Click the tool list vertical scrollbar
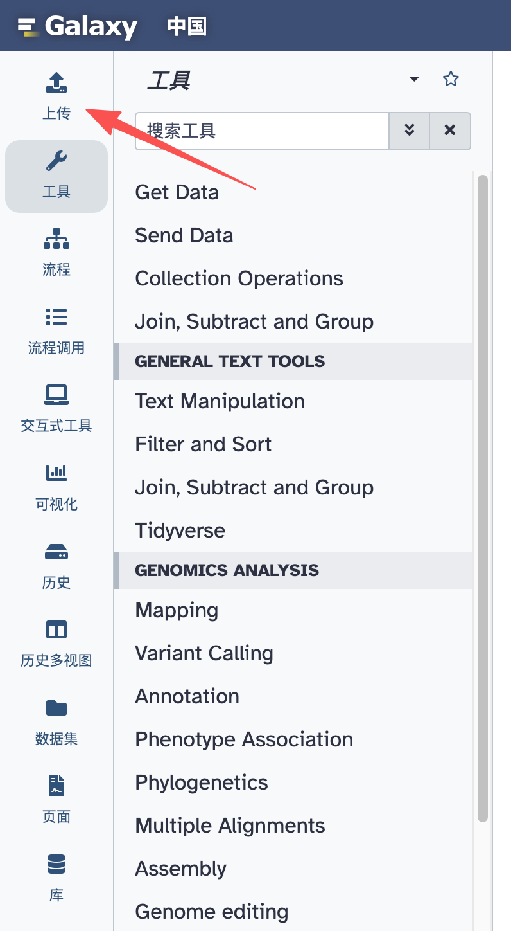Viewport: 511px width, 931px height. [483, 498]
